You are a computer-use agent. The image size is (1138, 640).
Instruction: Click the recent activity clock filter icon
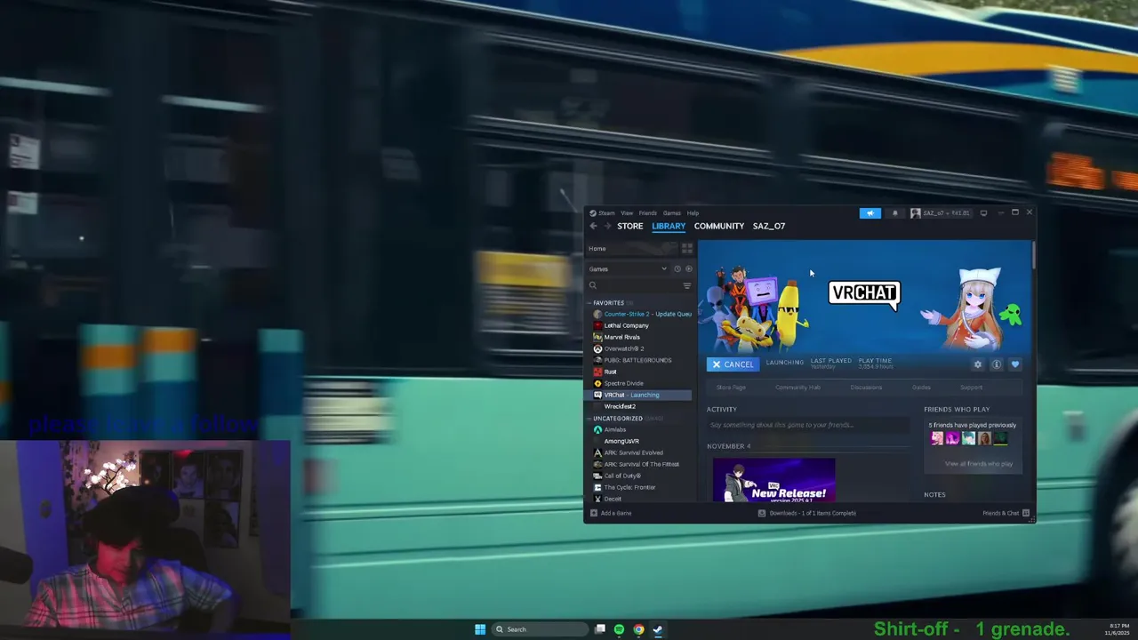click(x=677, y=268)
